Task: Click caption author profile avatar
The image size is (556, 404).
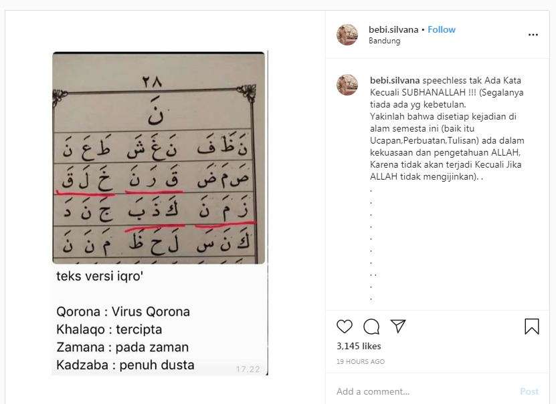Action: tap(347, 85)
